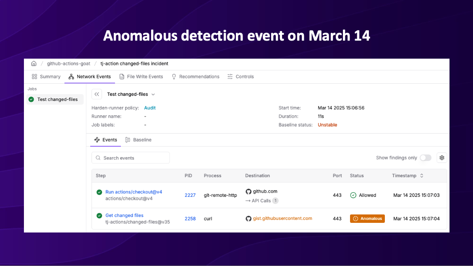Image resolution: width=473 pixels, height=266 pixels.
Task: Switch to the Summary tab
Action: click(x=46, y=77)
